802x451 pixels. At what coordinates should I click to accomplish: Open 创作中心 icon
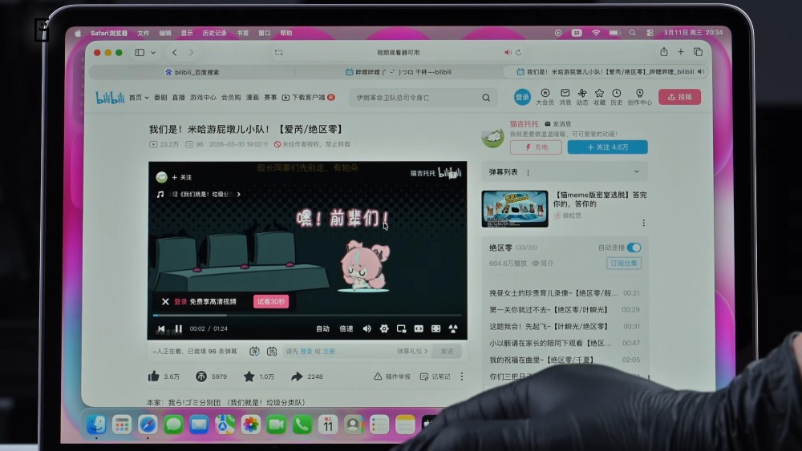[639, 97]
